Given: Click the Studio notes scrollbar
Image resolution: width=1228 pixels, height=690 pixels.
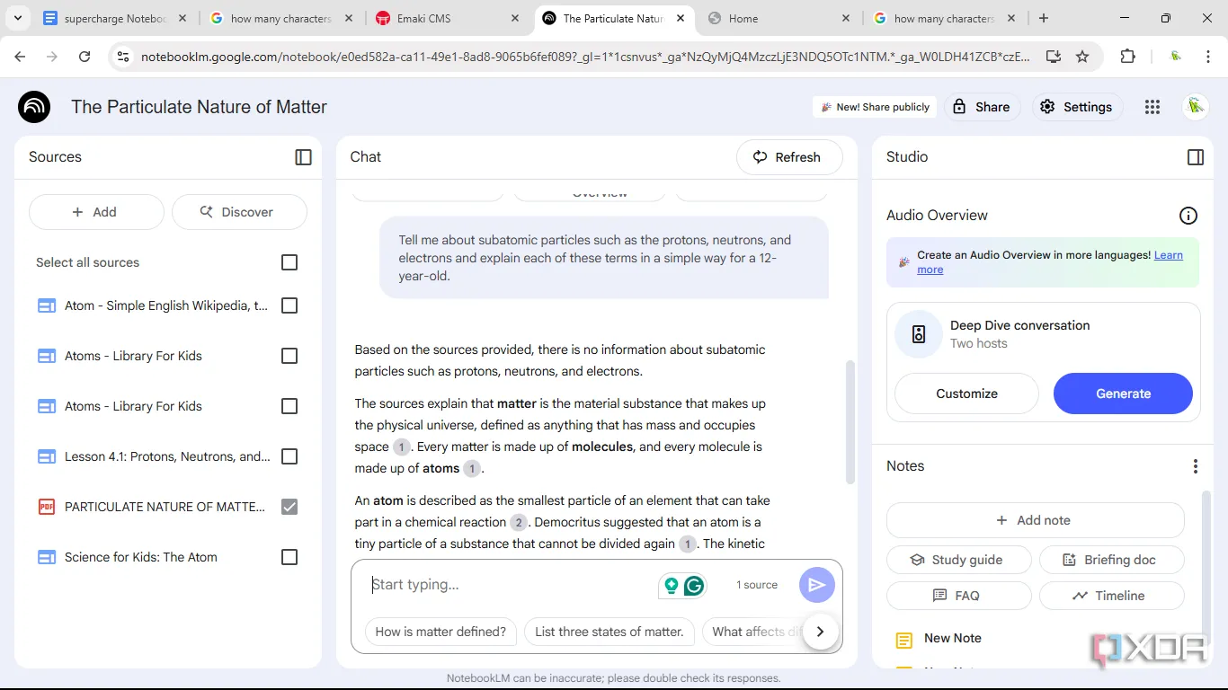Looking at the screenshot, I should 1206,566.
